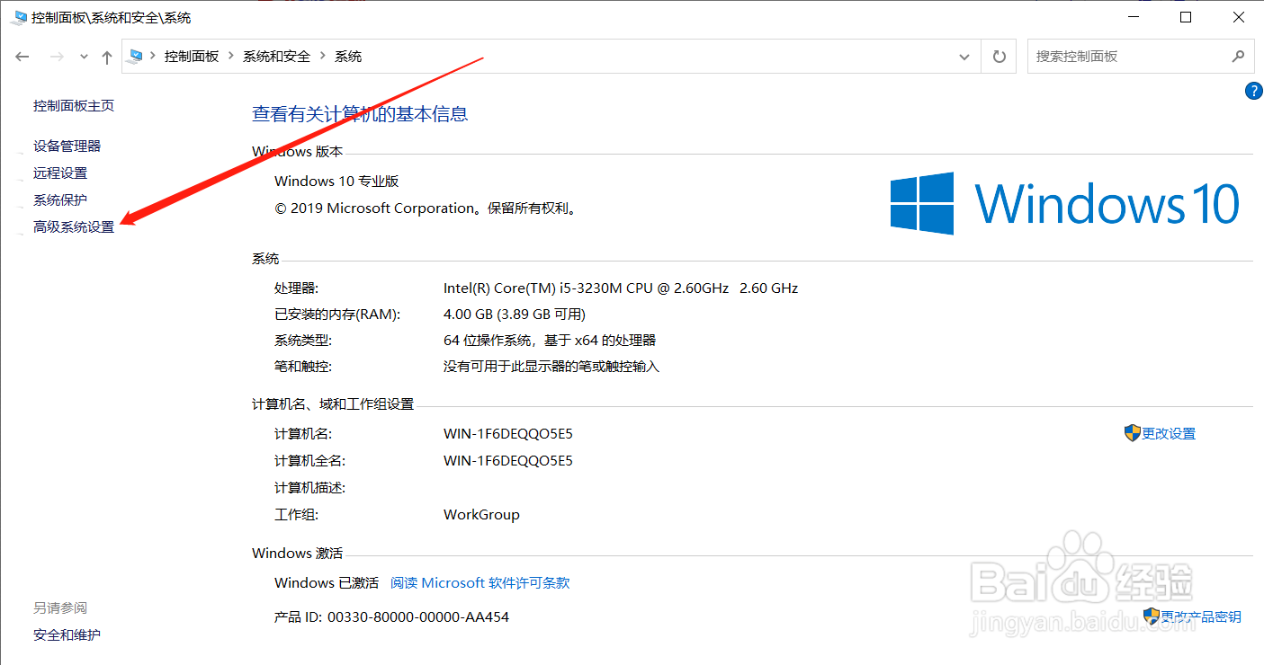Maximize the window with the square button
The width and height of the screenshot is (1264, 665).
point(1186,17)
